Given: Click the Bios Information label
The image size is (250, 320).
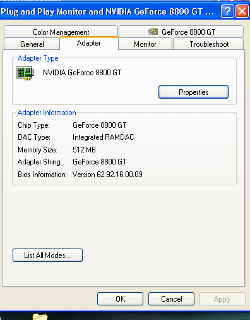Looking at the screenshot, I should tap(42, 175).
